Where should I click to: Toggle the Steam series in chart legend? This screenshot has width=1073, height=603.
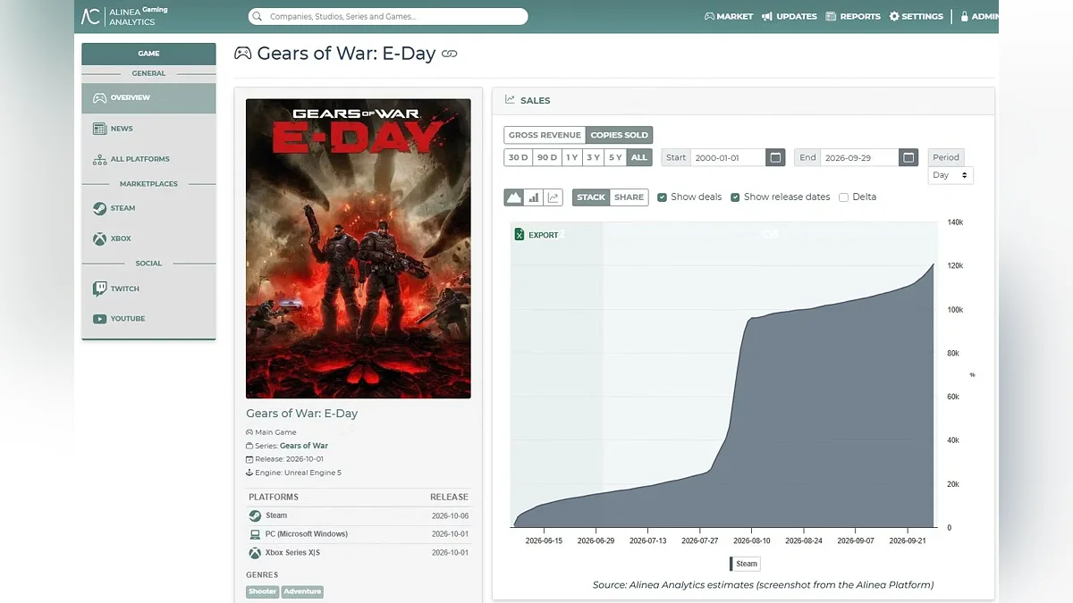(745, 564)
